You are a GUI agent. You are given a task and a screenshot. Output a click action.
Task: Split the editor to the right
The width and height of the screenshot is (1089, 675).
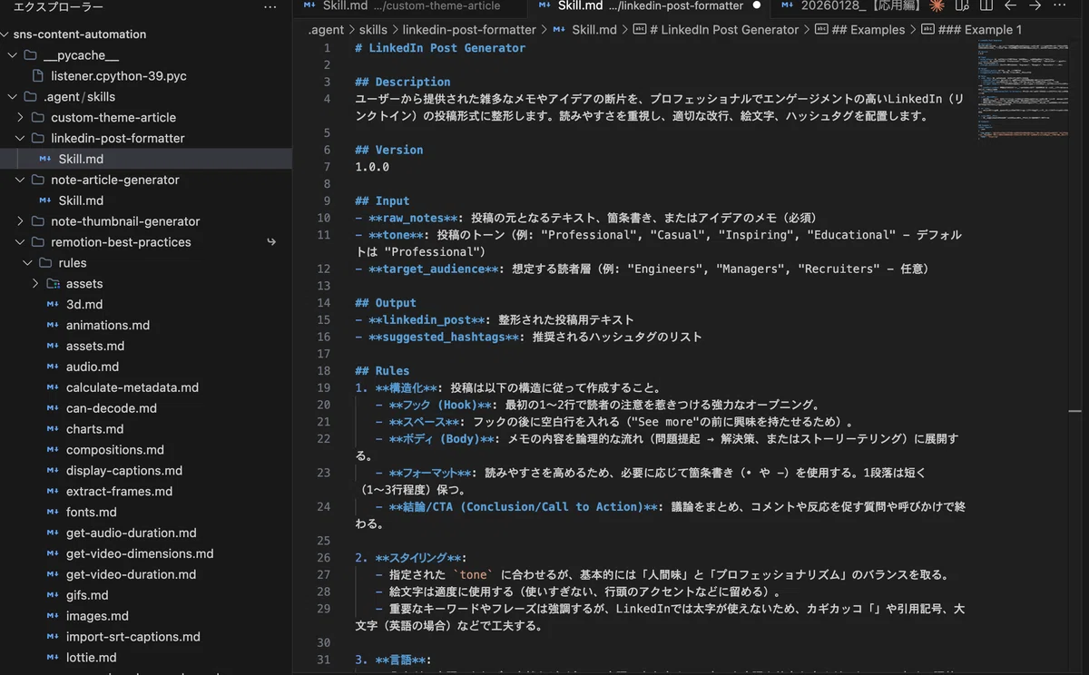click(x=986, y=5)
